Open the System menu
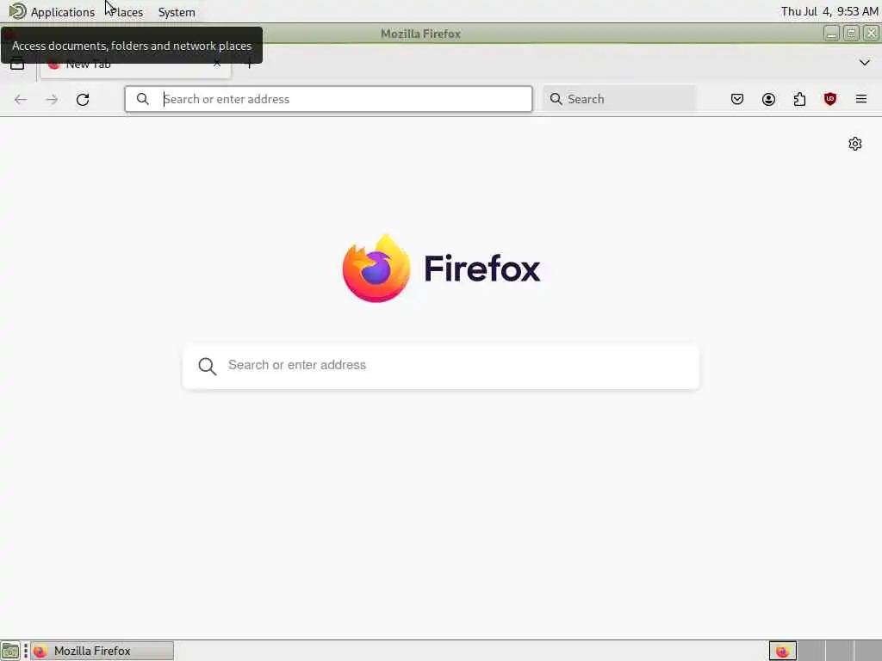The width and height of the screenshot is (882, 661). [177, 12]
